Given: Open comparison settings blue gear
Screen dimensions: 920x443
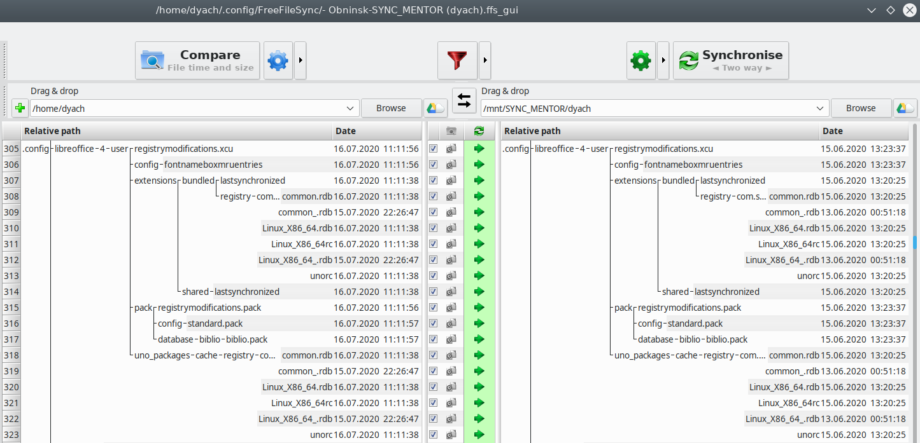Looking at the screenshot, I should (x=278, y=61).
